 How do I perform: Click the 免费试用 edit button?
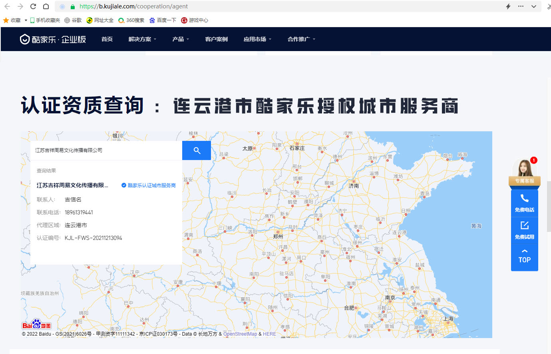click(x=525, y=230)
